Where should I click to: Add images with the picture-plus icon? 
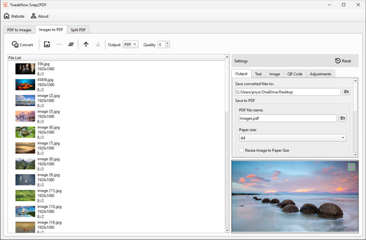[x=47, y=44]
